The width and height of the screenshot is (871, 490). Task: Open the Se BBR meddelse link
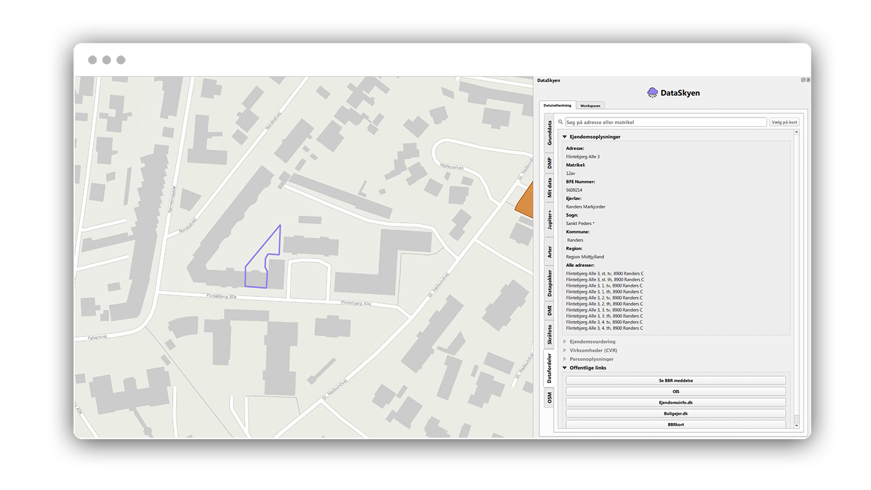tap(675, 381)
